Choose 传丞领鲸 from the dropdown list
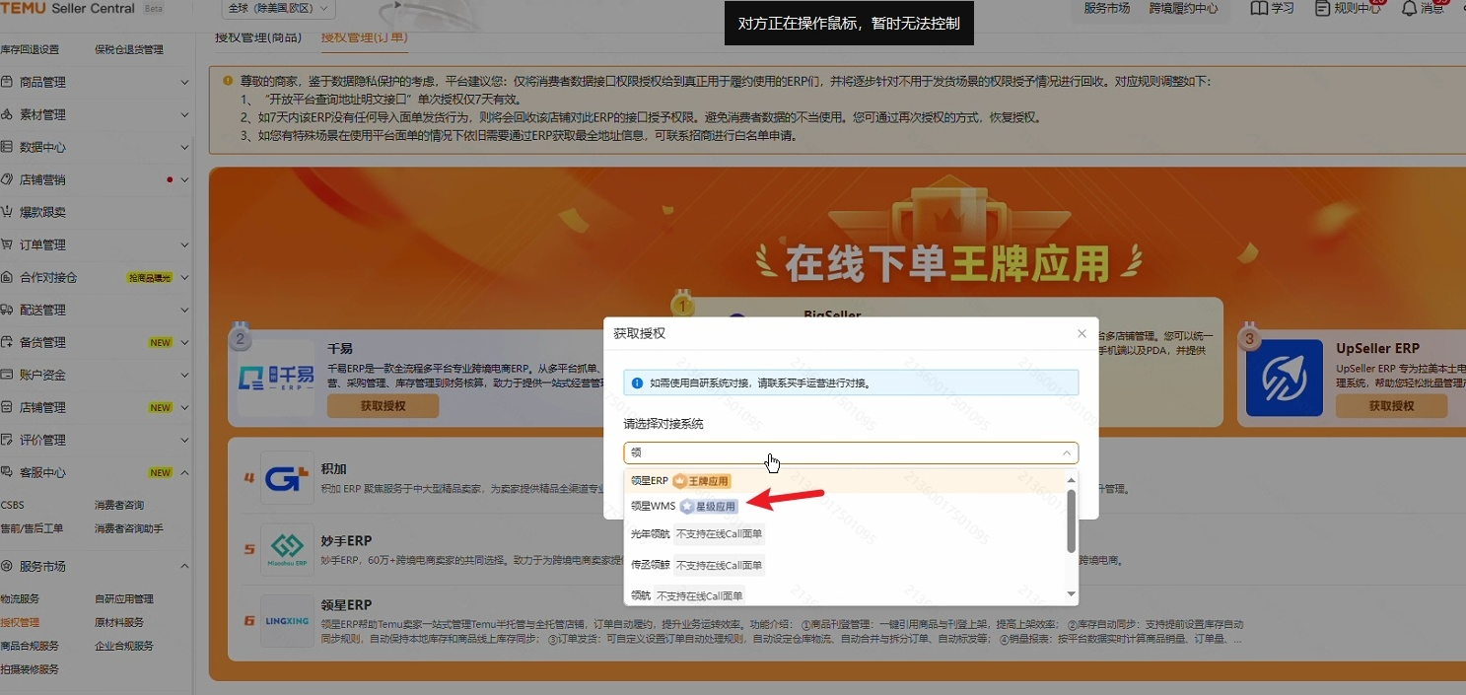The image size is (1466, 695). (x=846, y=566)
